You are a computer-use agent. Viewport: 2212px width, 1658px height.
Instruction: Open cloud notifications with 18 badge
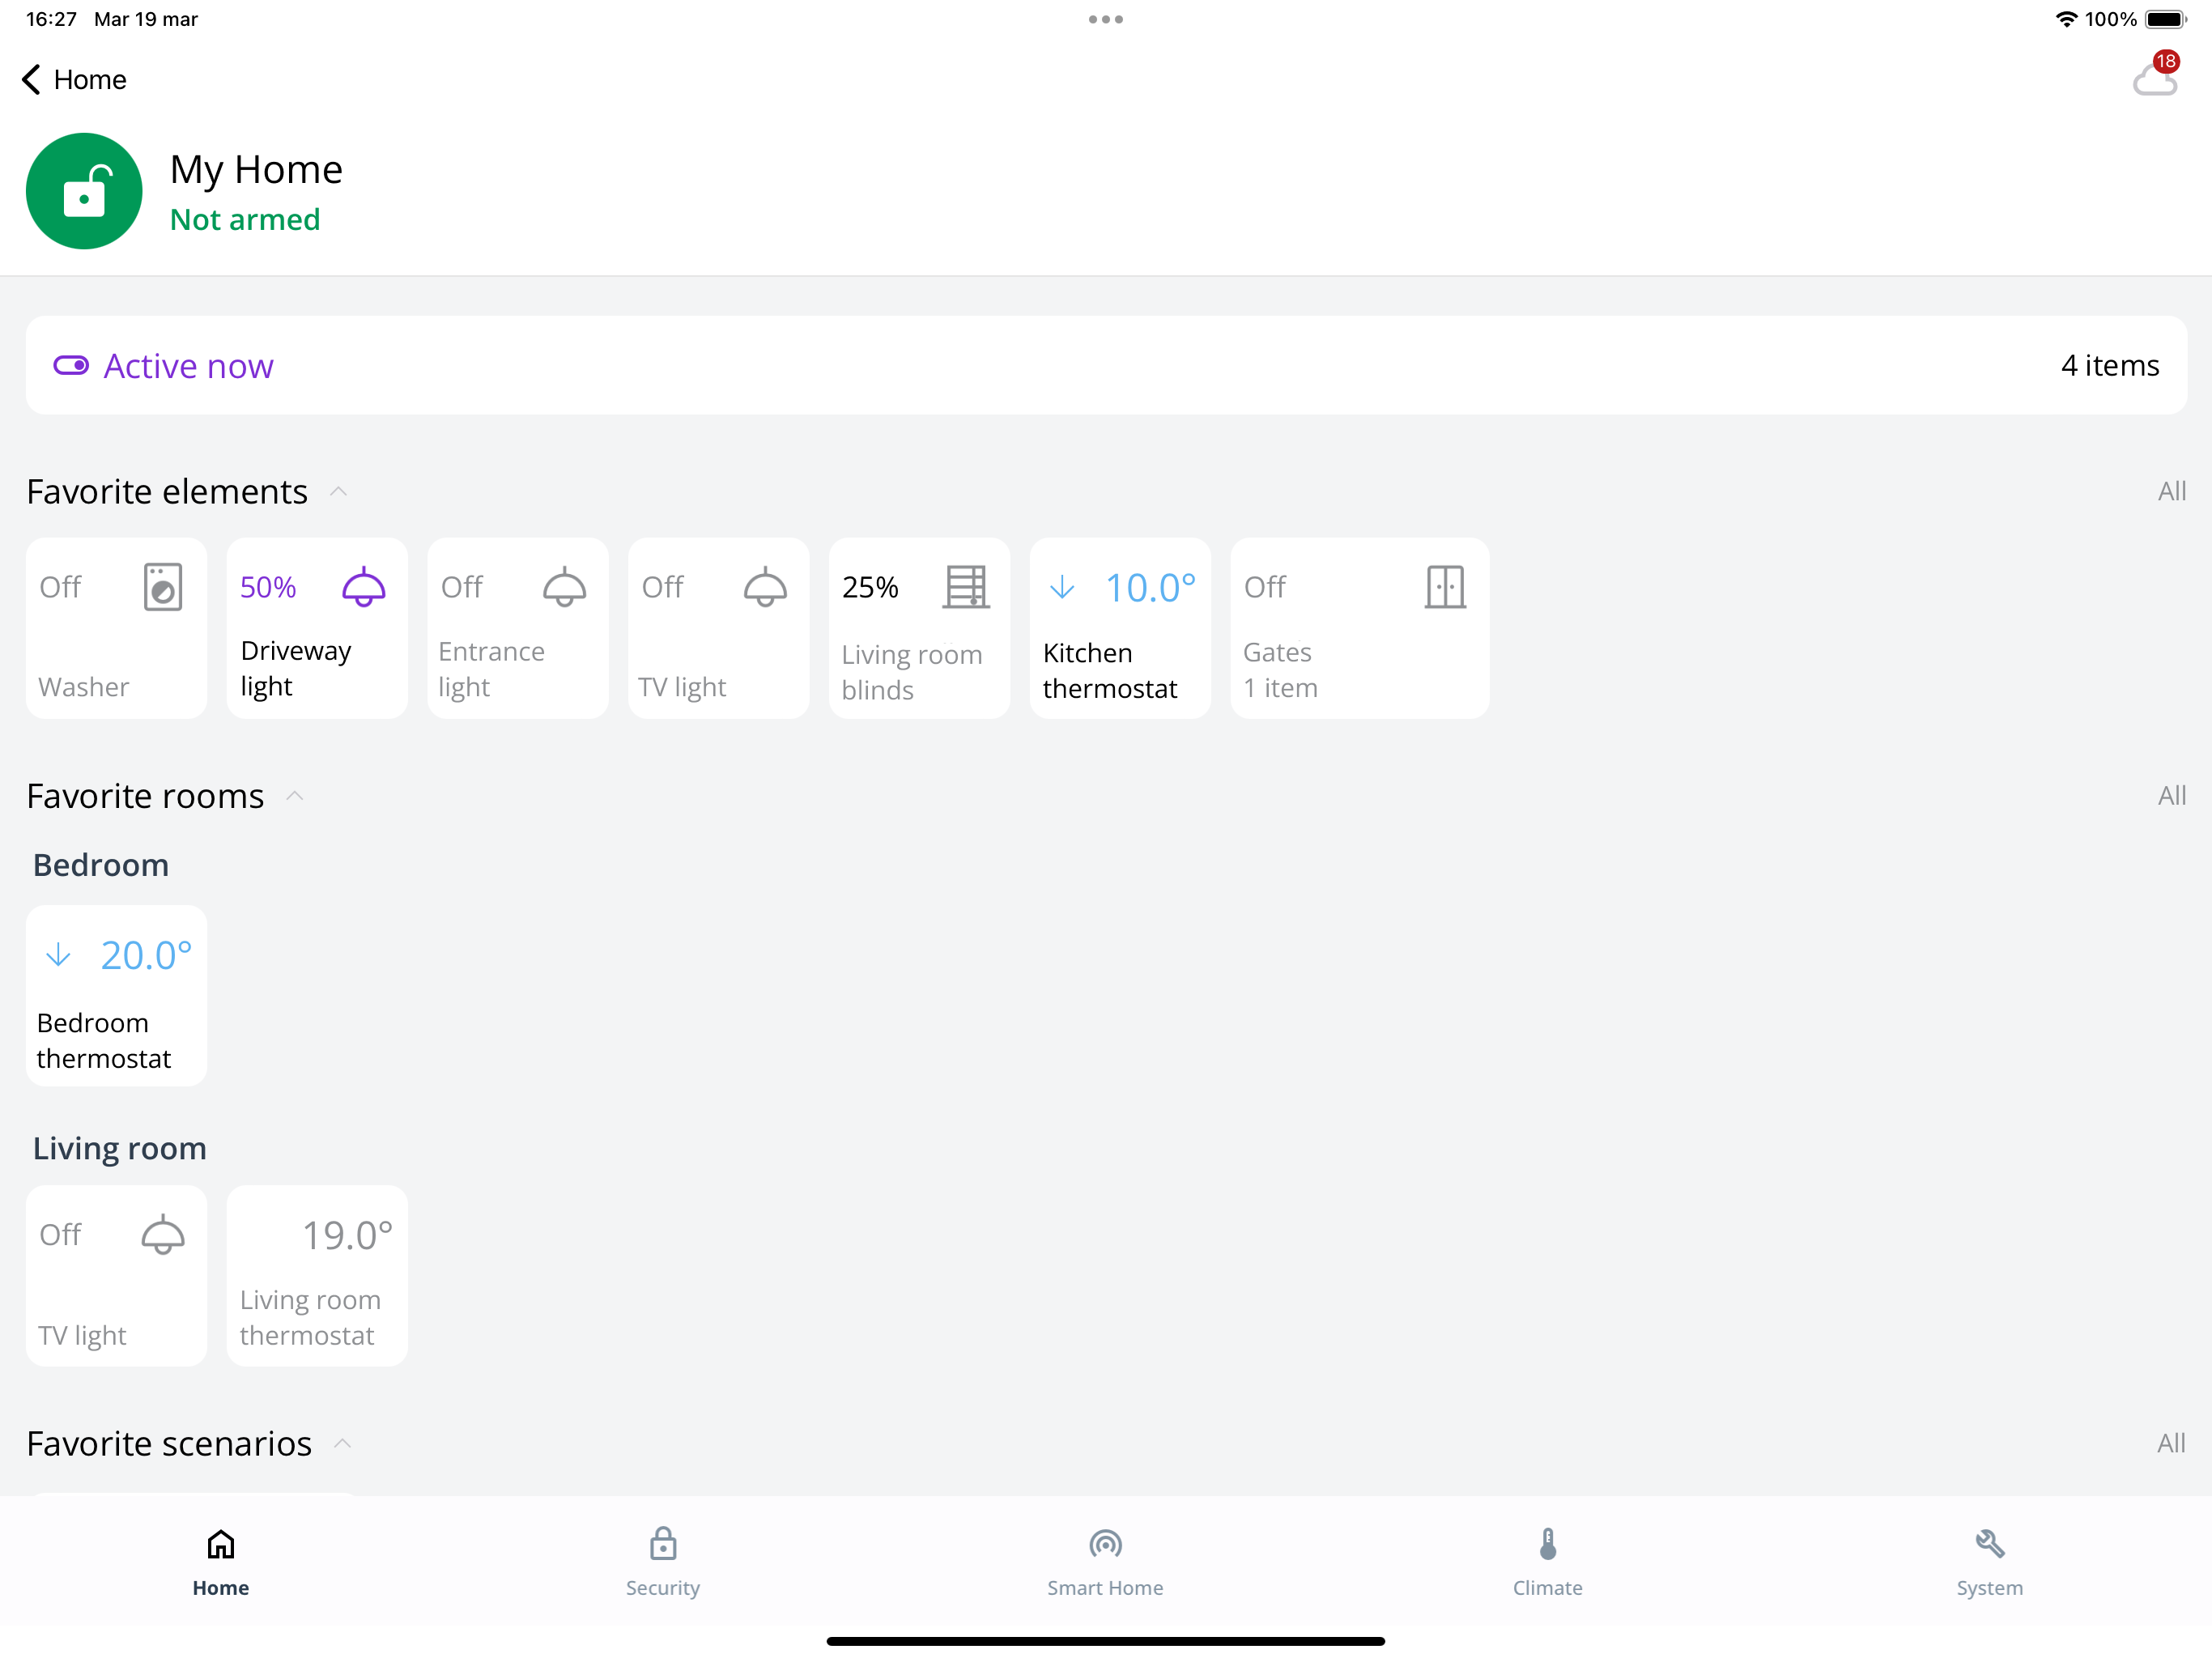[x=2156, y=75]
